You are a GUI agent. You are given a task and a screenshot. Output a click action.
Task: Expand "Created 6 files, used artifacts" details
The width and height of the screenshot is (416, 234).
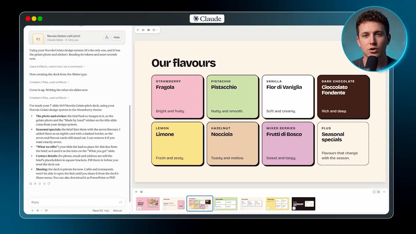pyautogui.click(x=49, y=98)
